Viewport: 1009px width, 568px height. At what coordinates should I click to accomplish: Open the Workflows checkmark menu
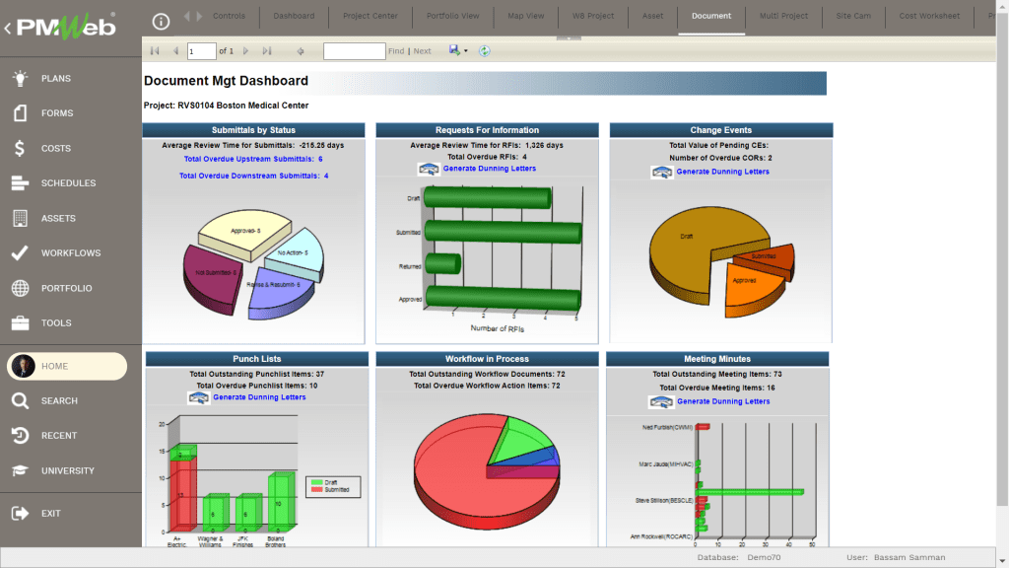21,253
